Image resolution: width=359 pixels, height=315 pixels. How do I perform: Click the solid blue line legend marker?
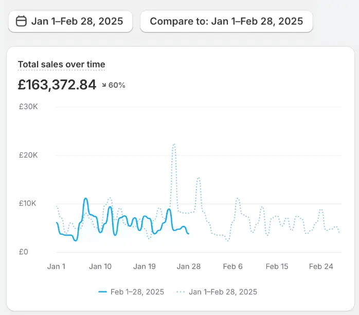click(x=102, y=292)
